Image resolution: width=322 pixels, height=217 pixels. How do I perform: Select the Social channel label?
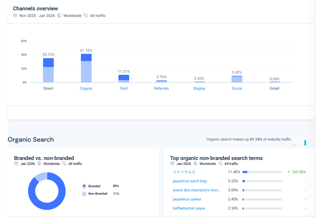click(237, 88)
